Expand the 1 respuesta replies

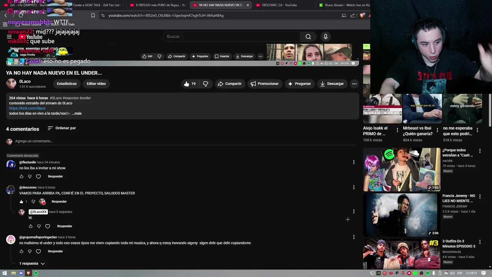pos(32,264)
